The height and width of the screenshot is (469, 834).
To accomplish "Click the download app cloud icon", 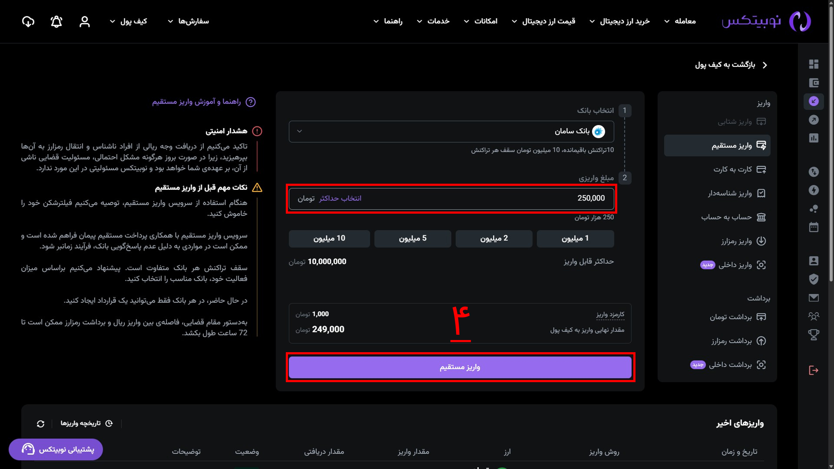I will click(x=28, y=22).
